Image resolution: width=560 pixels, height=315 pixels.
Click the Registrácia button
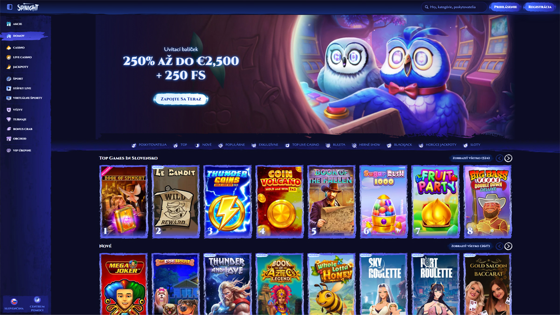pos(540,7)
